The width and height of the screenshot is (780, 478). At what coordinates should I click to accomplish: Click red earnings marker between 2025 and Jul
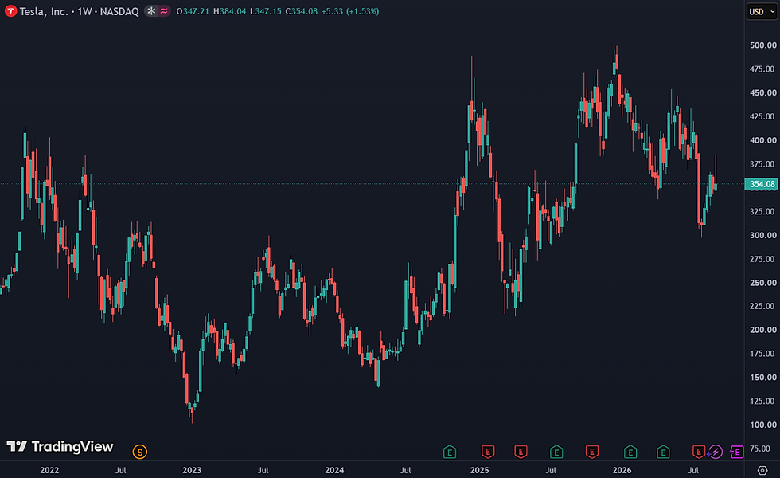[x=521, y=453]
